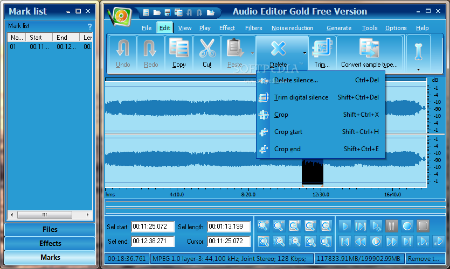Click the zoom in magnifier icon

(x=264, y=226)
